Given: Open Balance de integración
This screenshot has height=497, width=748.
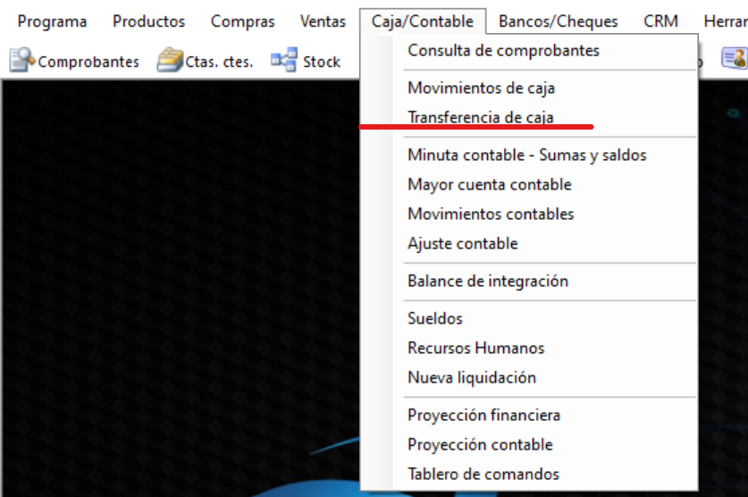Looking at the screenshot, I should 529,281.
